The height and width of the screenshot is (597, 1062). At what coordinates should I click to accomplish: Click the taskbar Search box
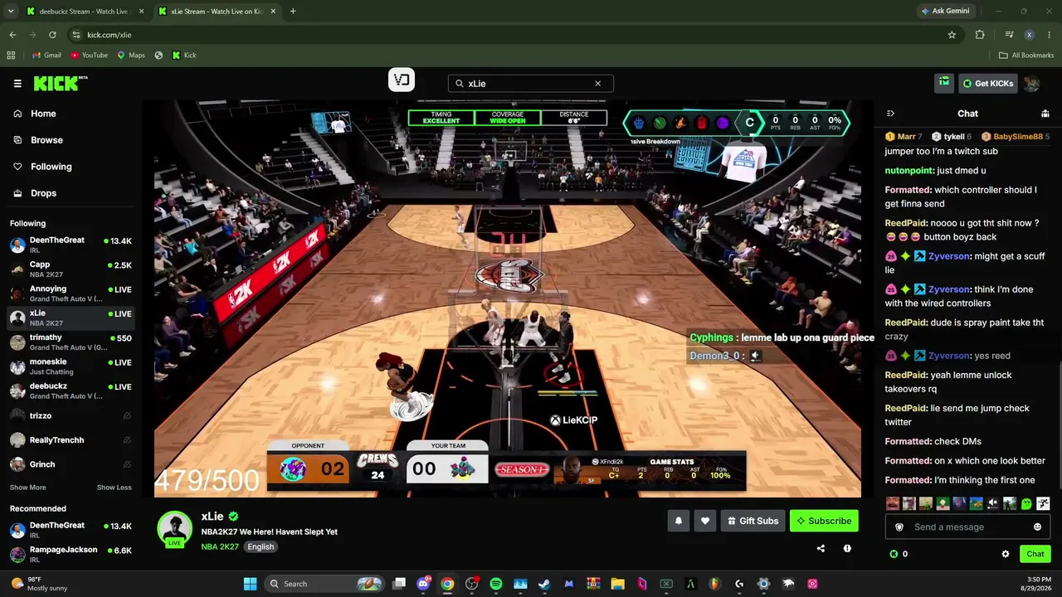pos(325,584)
